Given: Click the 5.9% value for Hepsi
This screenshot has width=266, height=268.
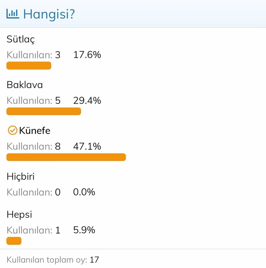Looking at the screenshot, I should point(84,230).
